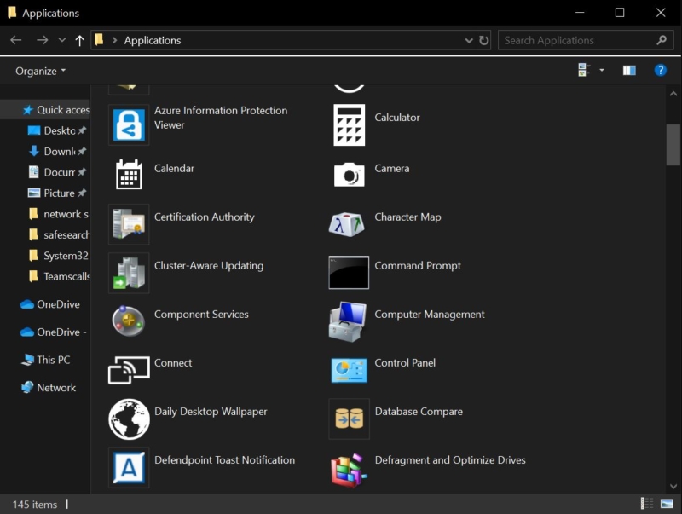Select the Control Panel icon

[x=349, y=371]
